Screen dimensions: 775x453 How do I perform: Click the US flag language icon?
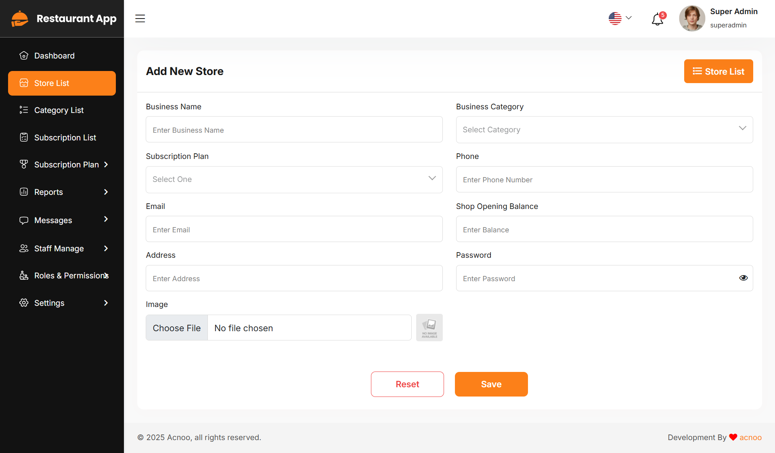coord(615,18)
